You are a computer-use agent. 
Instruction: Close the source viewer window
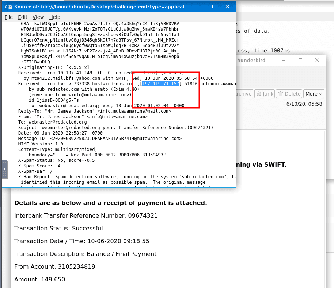(x=228, y=7)
